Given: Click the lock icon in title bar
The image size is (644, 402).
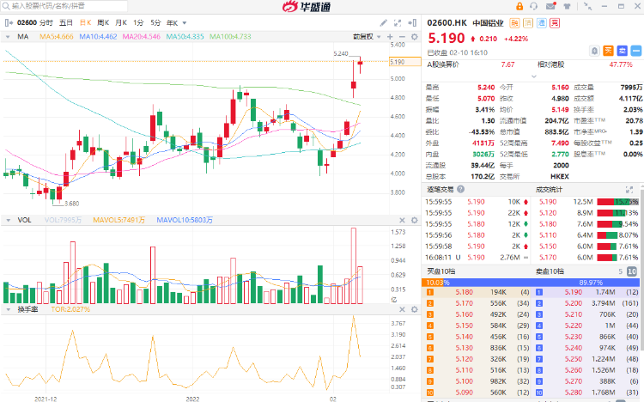Looking at the screenshot, I should click(x=519, y=6).
